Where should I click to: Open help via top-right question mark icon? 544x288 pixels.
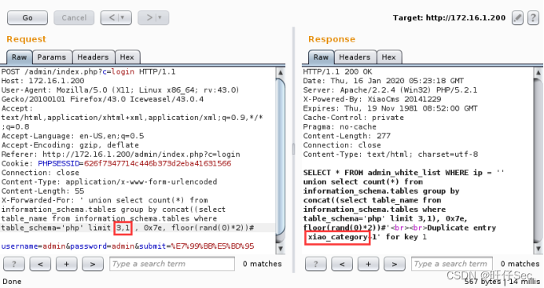[x=533, y=17]
